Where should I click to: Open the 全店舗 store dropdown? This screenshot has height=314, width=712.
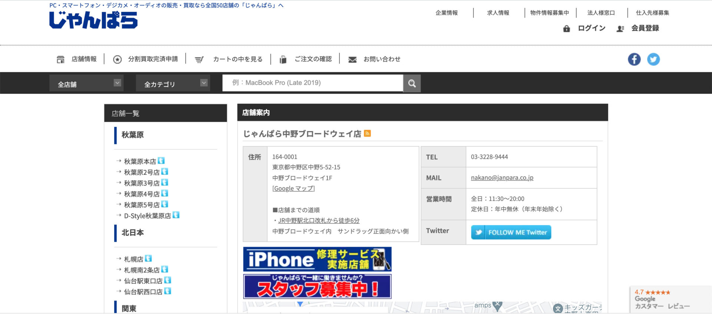tap(86, 83)
